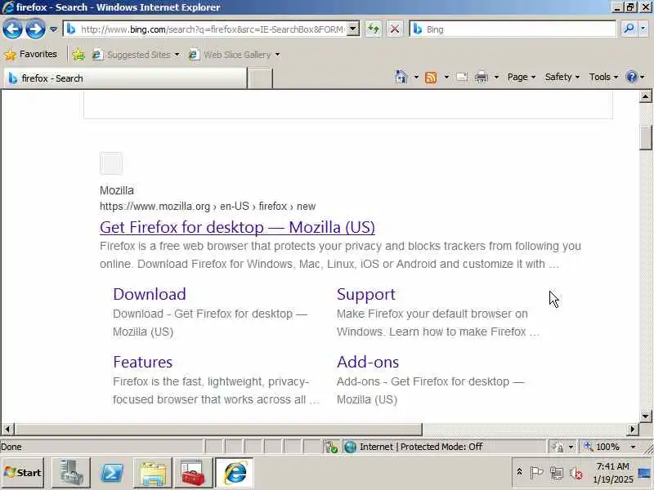This screenshot has height=490, width=654.
Task: Click the Support sitelink
Action: 365,294
